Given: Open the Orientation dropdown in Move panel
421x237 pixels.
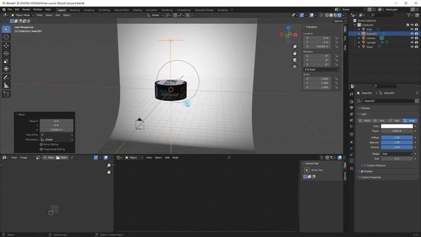Looking at the screenshot, I should (57, 140).
